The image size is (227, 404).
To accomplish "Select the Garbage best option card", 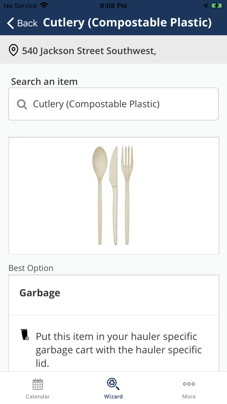I will 113,292.
